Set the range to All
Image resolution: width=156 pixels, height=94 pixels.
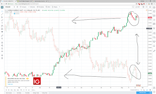tap(29, 90)
